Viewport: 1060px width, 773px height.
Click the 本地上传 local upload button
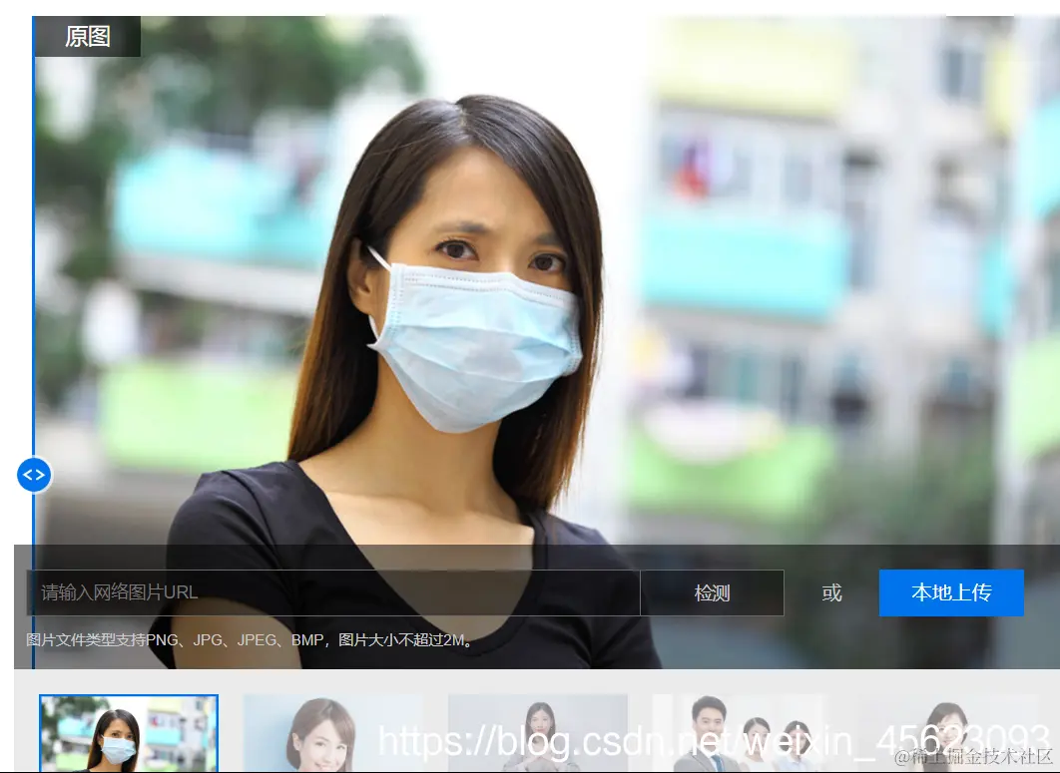pyautogui.click(x=951, y=592)
